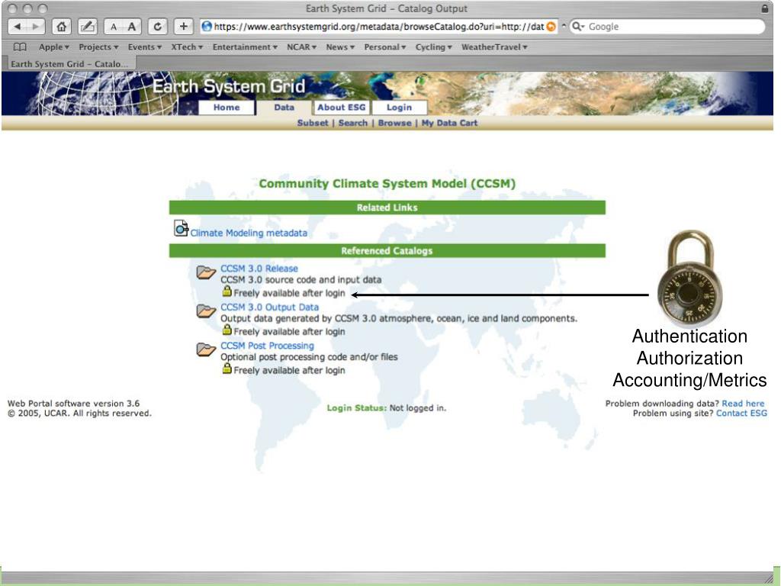This screenshot has width=781, height=586.
Task: Switch to the Home tab
Action: coord(227,107)
